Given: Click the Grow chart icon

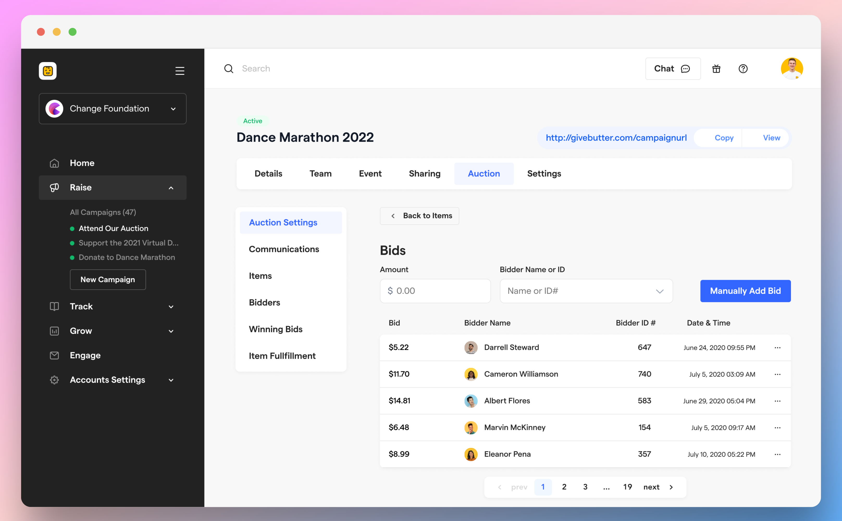Looking at the screenshot, I should [54, 331].
